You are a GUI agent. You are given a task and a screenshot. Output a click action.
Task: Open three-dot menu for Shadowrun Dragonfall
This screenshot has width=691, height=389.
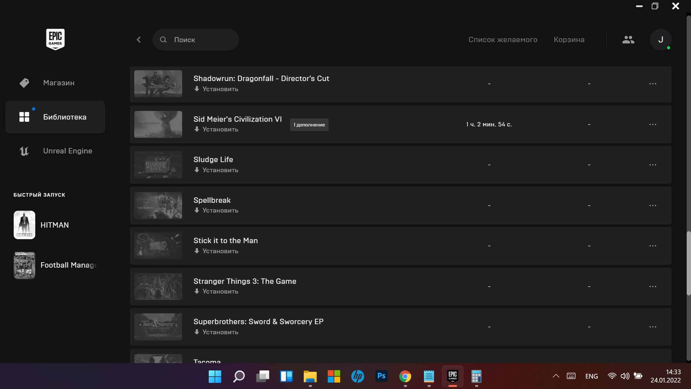click(x=652, y=84)
